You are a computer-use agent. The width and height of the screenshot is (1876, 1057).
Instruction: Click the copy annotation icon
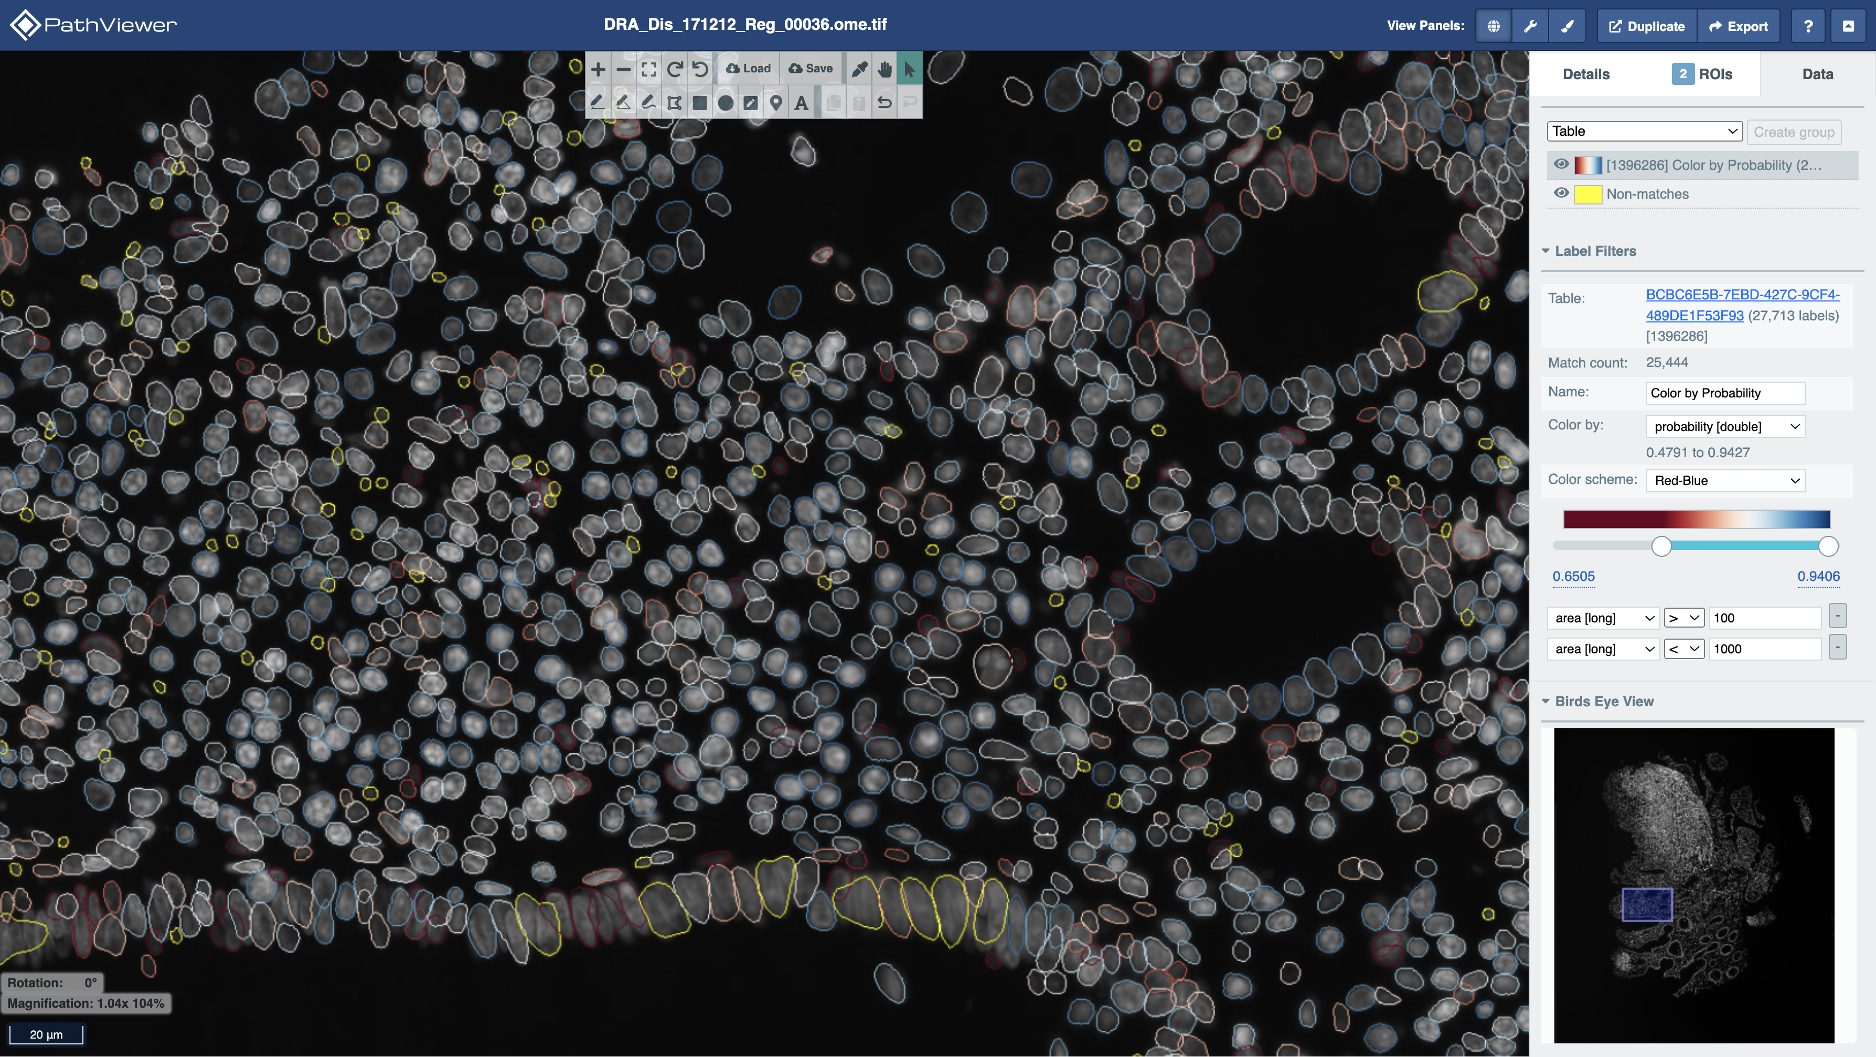point(834,103)
